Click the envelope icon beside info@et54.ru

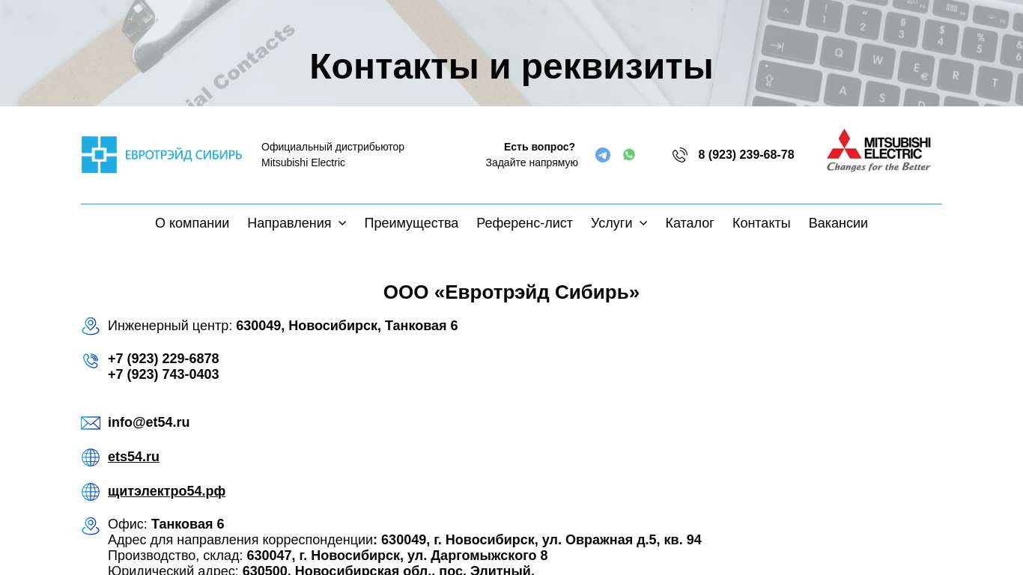click(91, 423)
